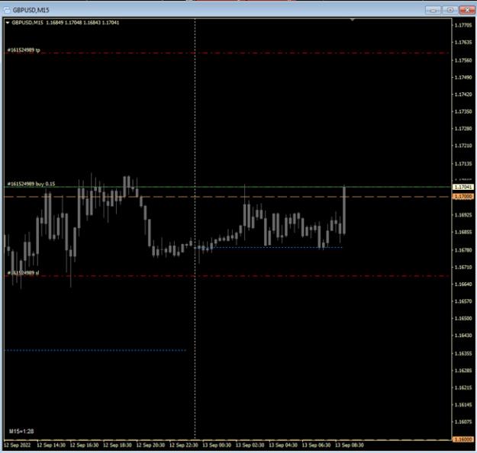This screenshot has width=477, height=453.
Task: Click the 1.16355 price scale value
Action: click(463, 353)
